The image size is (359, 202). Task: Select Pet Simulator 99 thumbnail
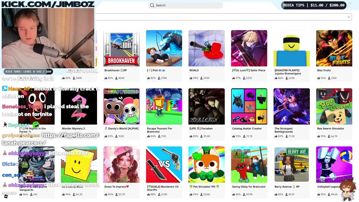pos(206,164)
